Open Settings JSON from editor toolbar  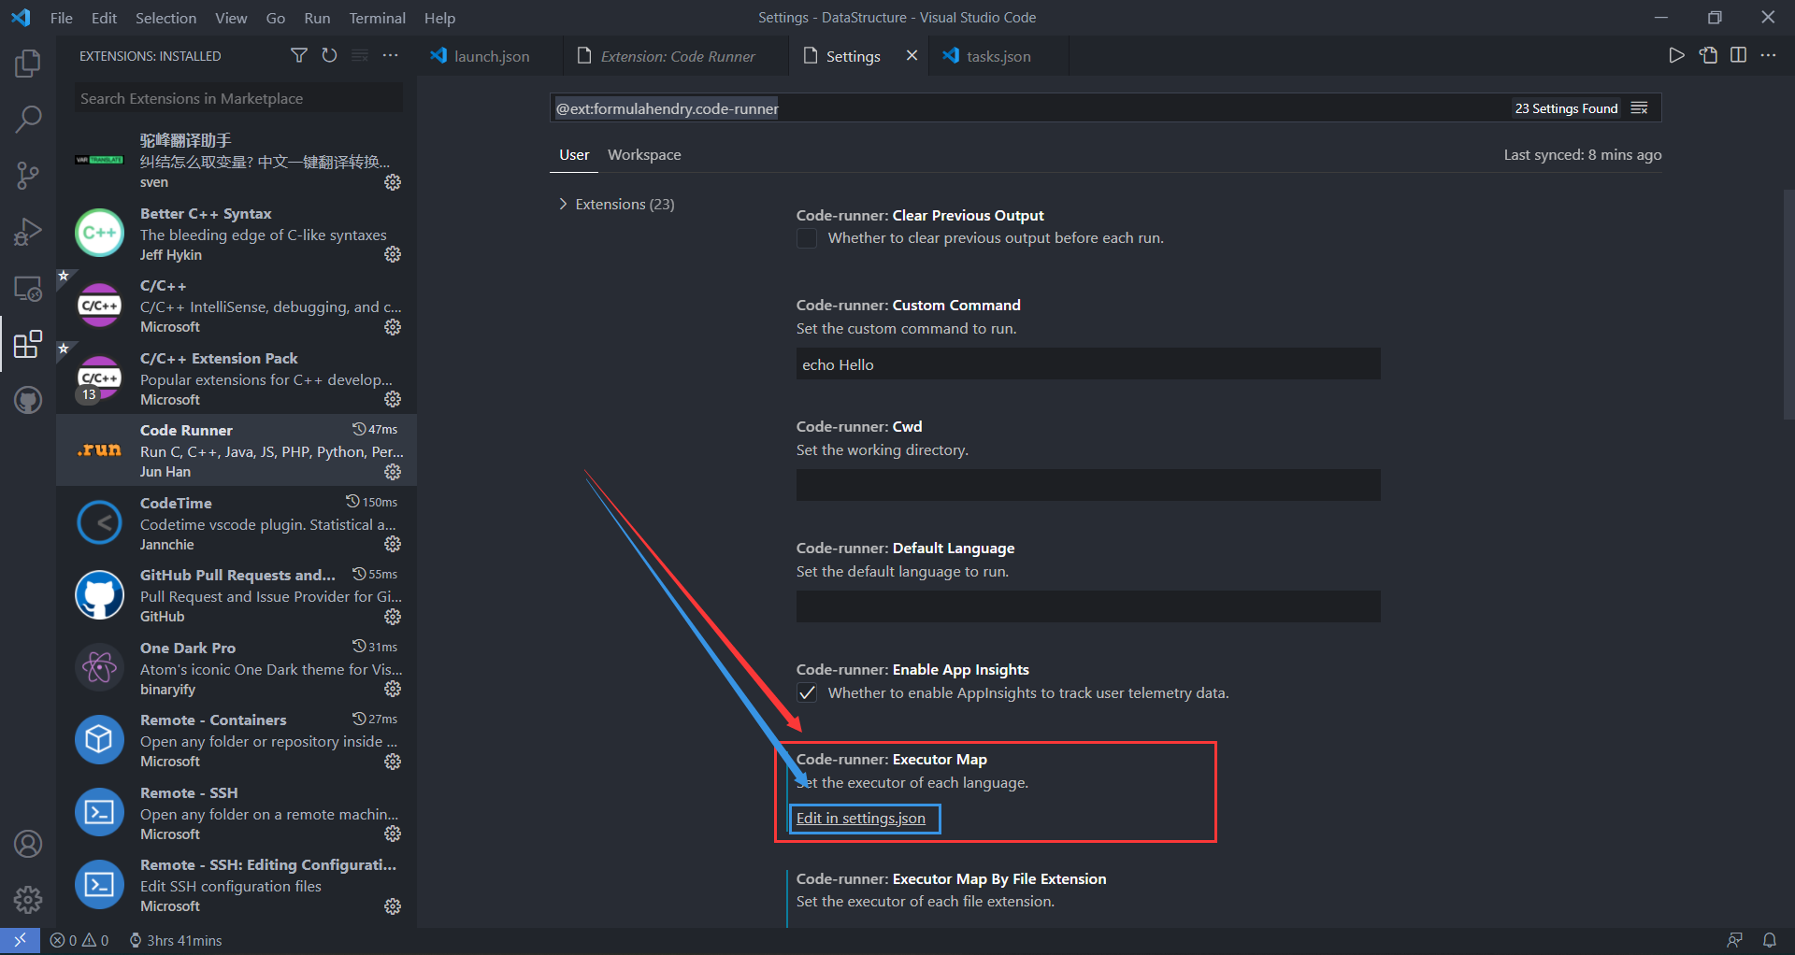pos(1708,56)
